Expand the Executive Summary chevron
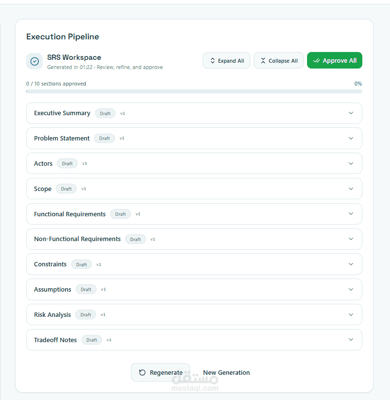 tap(351, 113)
